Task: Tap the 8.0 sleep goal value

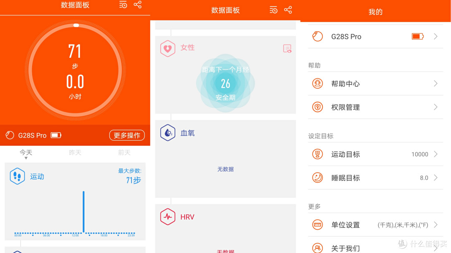Action: click(x=424, y=178)
